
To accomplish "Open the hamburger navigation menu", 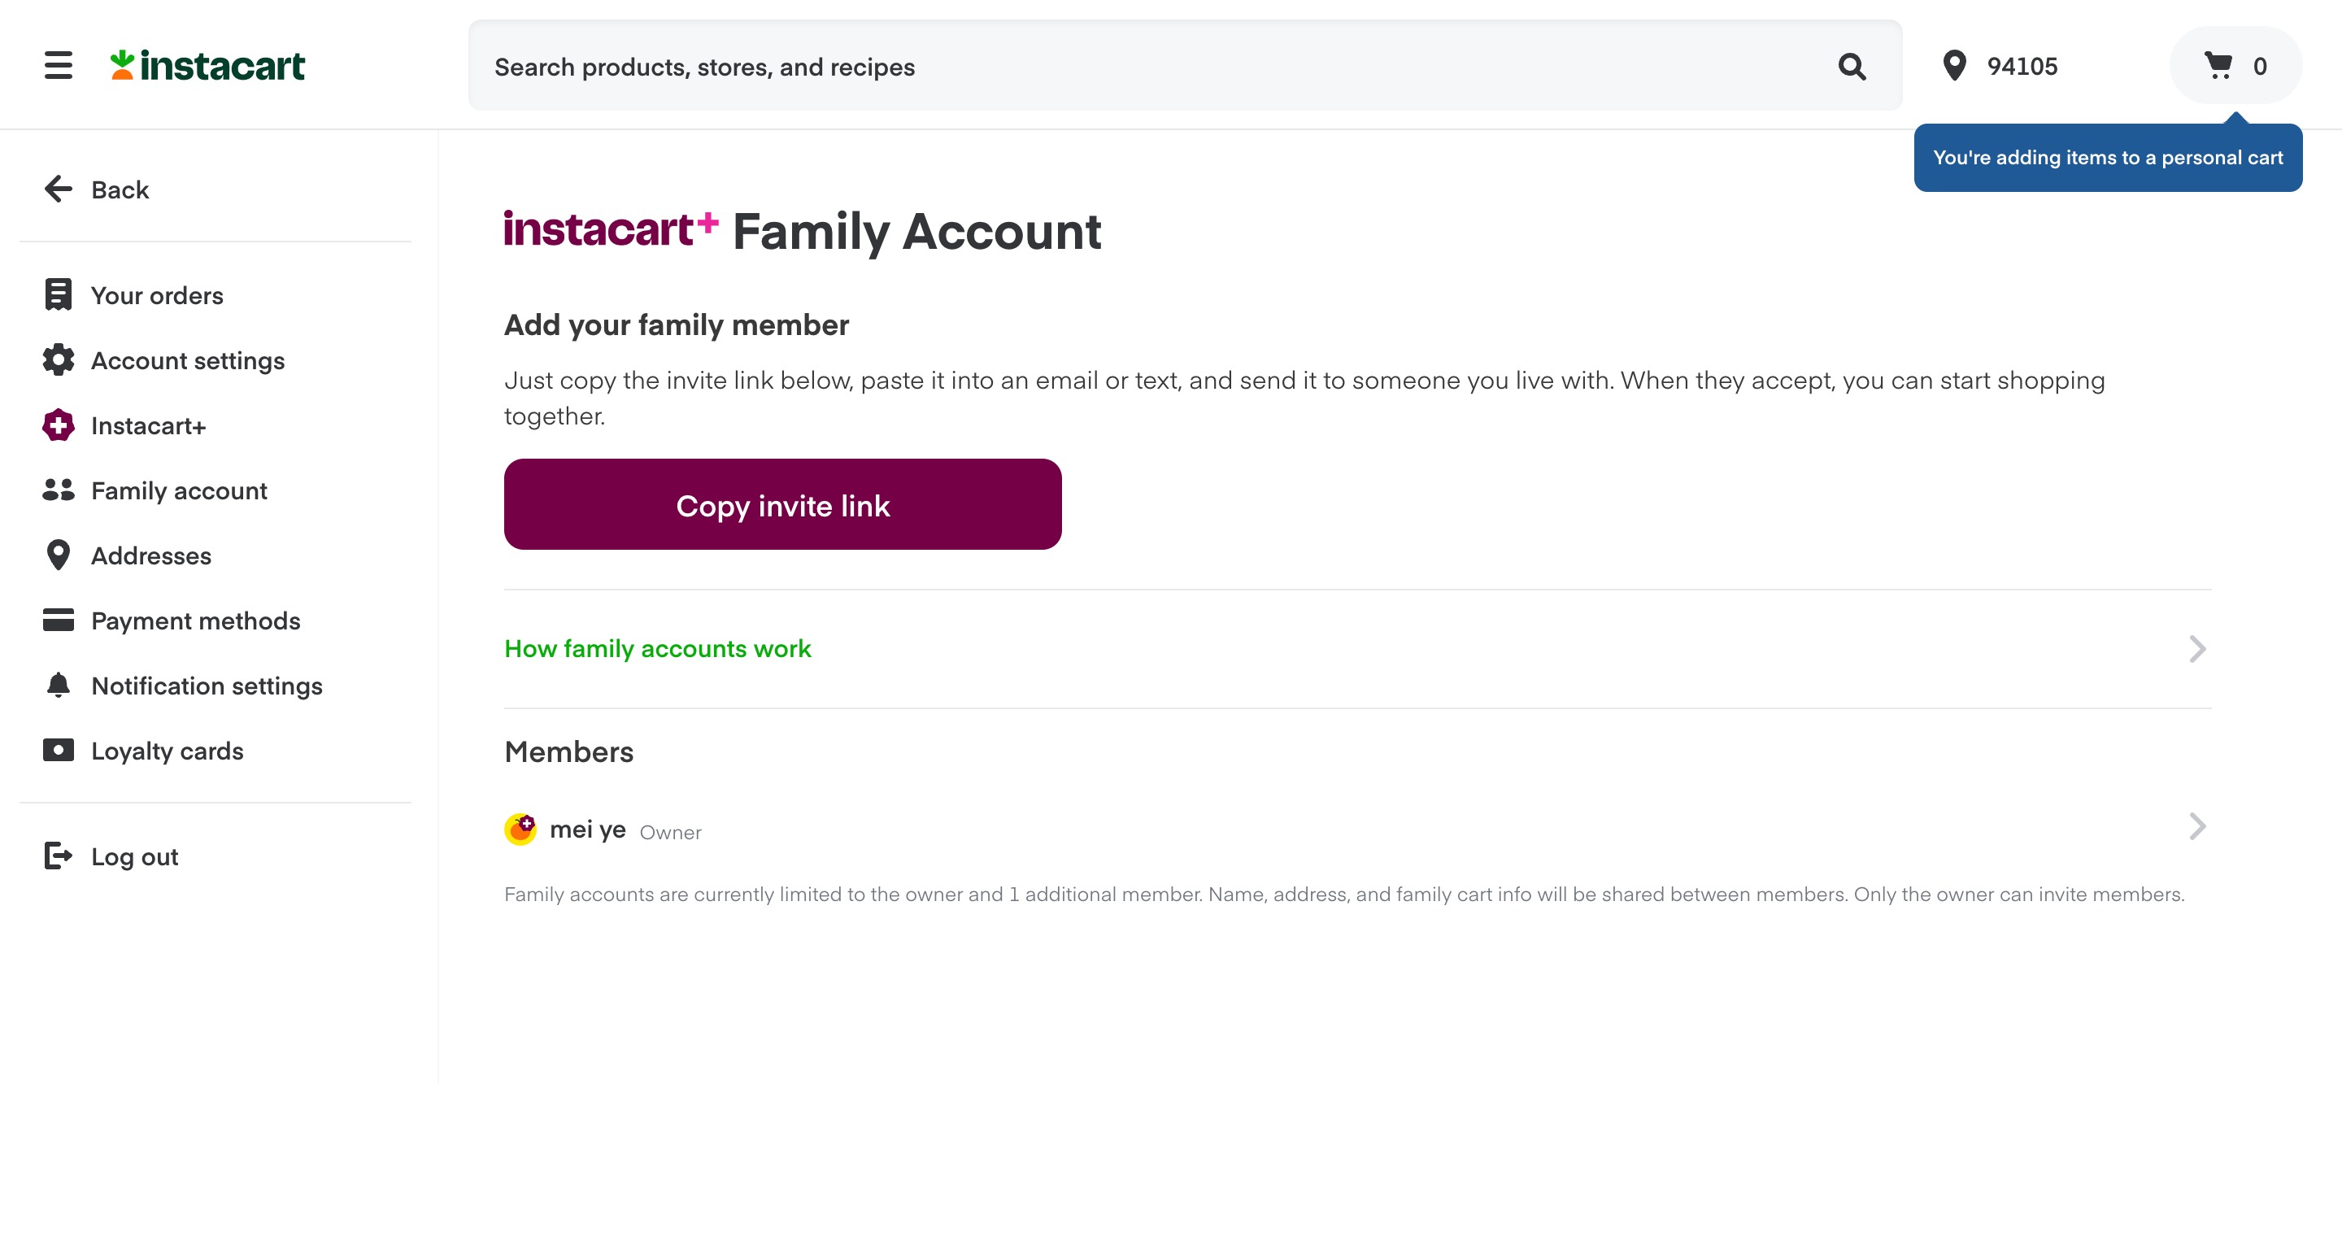I will [x=59, y=65].
